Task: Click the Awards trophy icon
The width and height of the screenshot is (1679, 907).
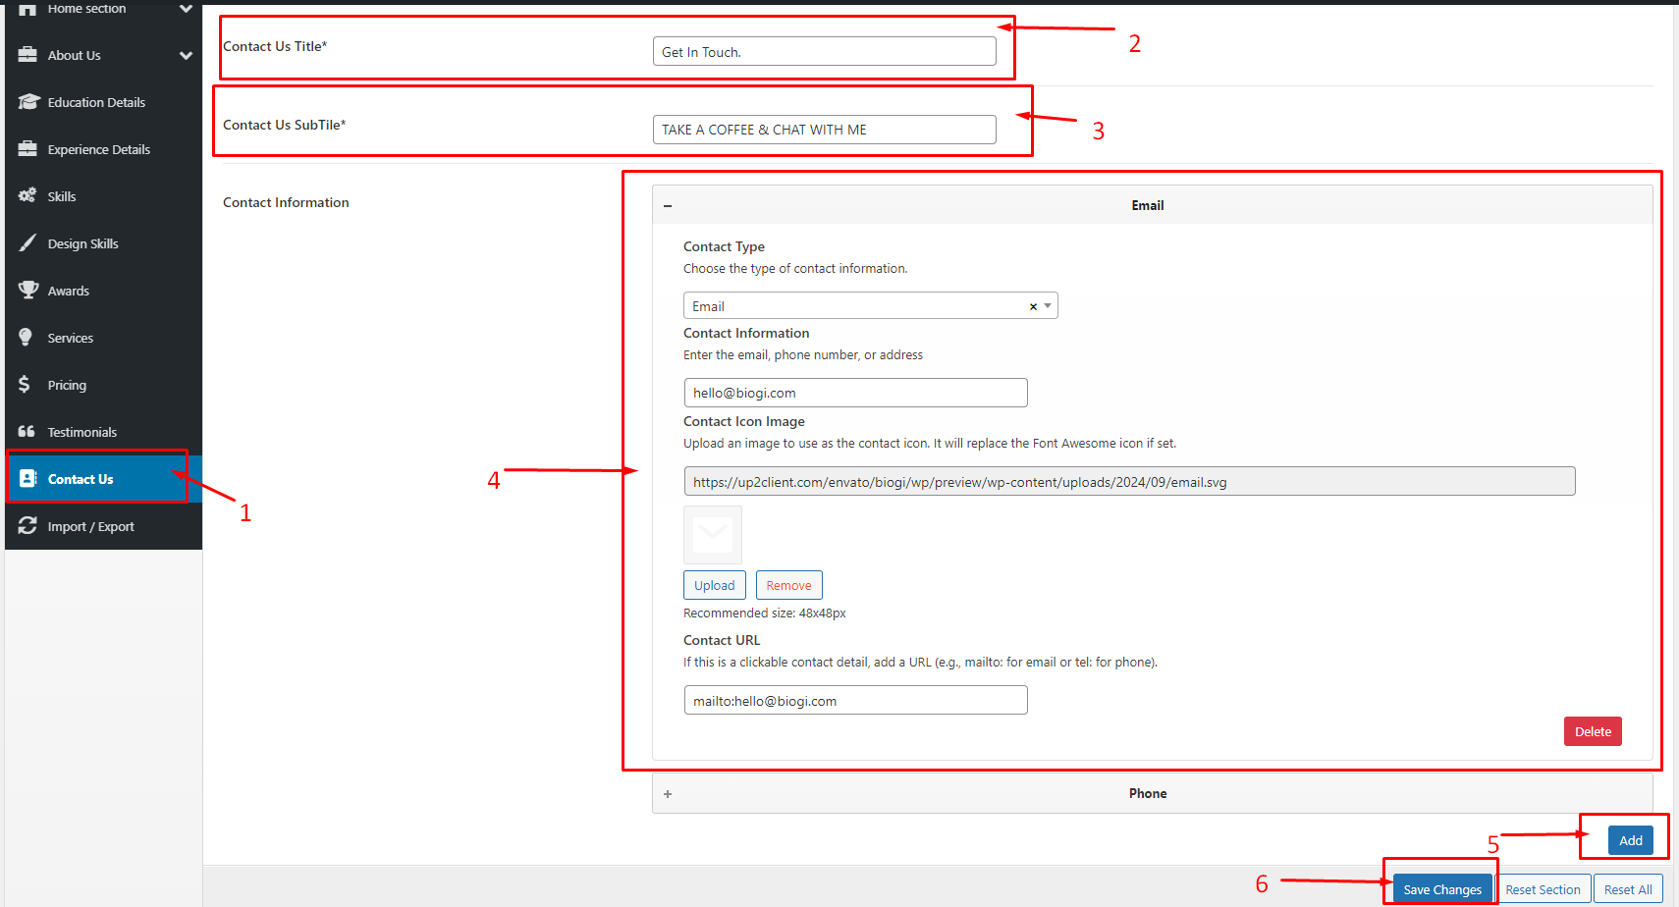Action: tap(27, 291)
